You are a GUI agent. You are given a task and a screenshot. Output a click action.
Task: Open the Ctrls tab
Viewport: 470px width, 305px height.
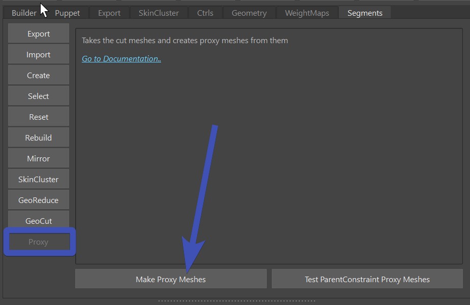click(205, 13)
